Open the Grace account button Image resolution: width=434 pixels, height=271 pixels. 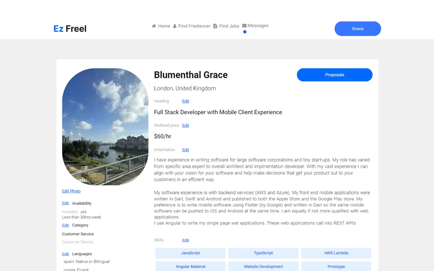click(358, 29)
